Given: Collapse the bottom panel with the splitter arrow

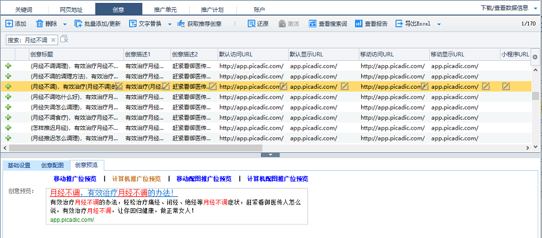Looking at the screenshot, I should click(270, 155).
